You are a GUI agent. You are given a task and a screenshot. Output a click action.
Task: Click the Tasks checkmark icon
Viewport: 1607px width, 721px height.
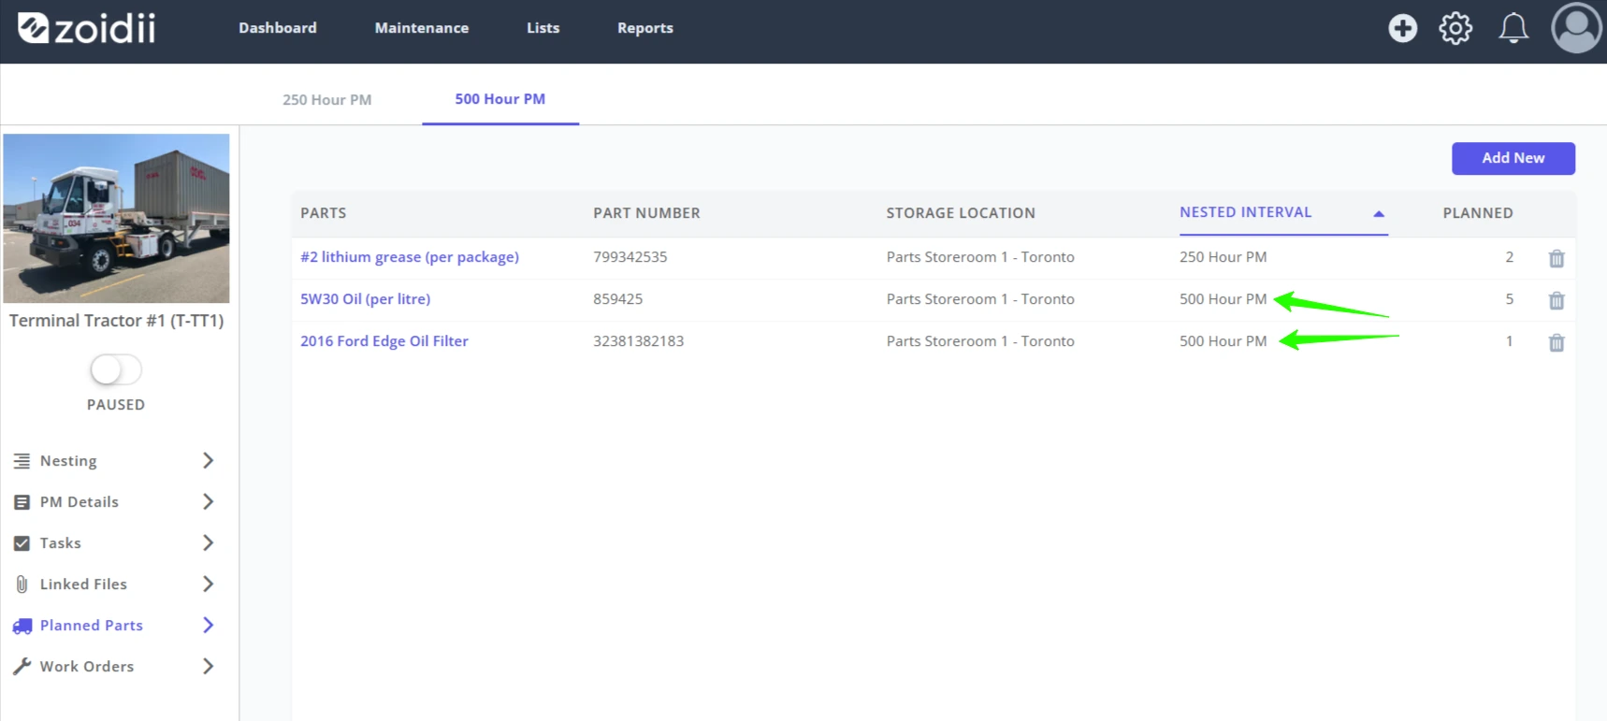(x=22, y=543)
